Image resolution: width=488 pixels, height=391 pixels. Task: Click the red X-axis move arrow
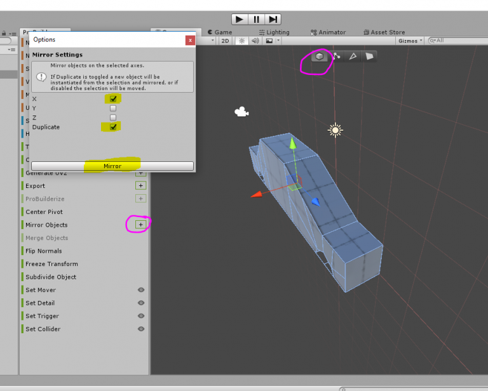[x=257, y=195]
